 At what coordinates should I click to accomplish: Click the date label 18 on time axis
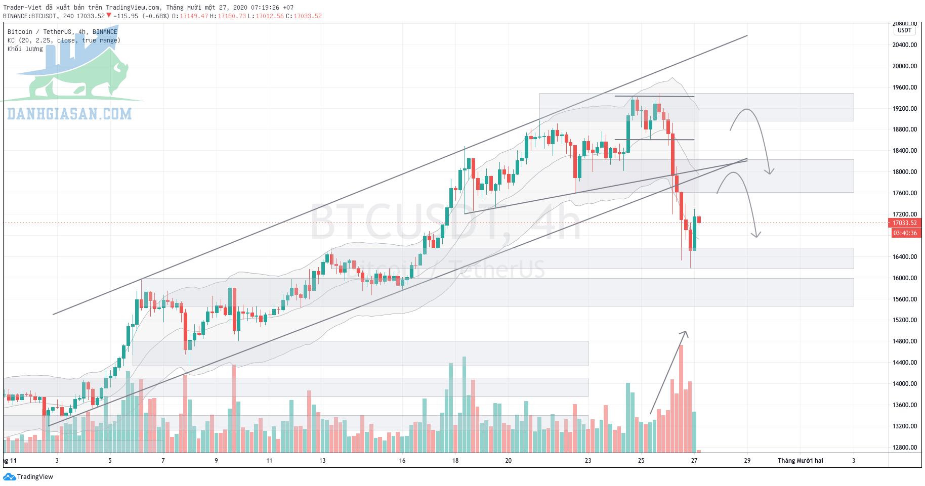[x=455, y=461]
